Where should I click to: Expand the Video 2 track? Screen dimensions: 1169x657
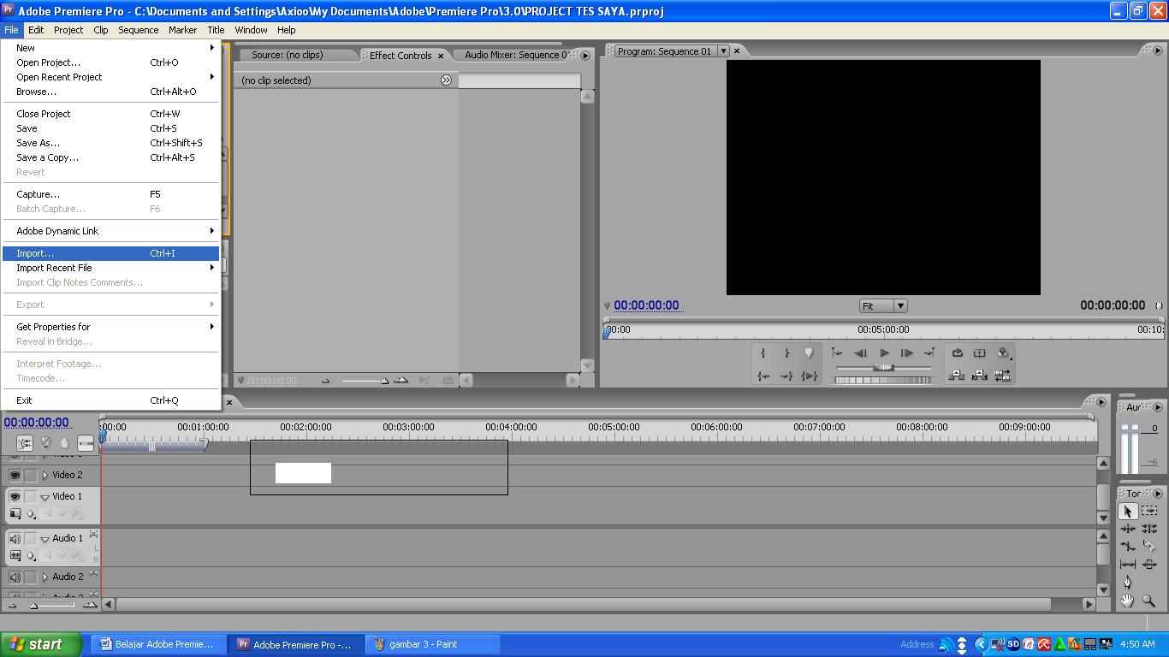pyautogui.click(x=45, y=475)
